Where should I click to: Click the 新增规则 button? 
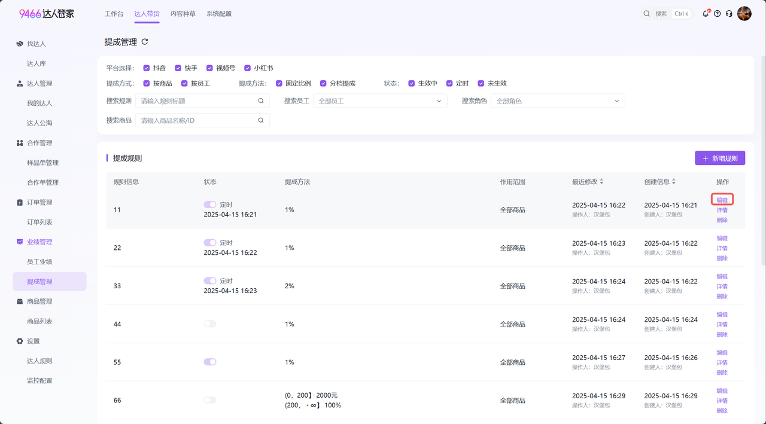click(720, 158)
